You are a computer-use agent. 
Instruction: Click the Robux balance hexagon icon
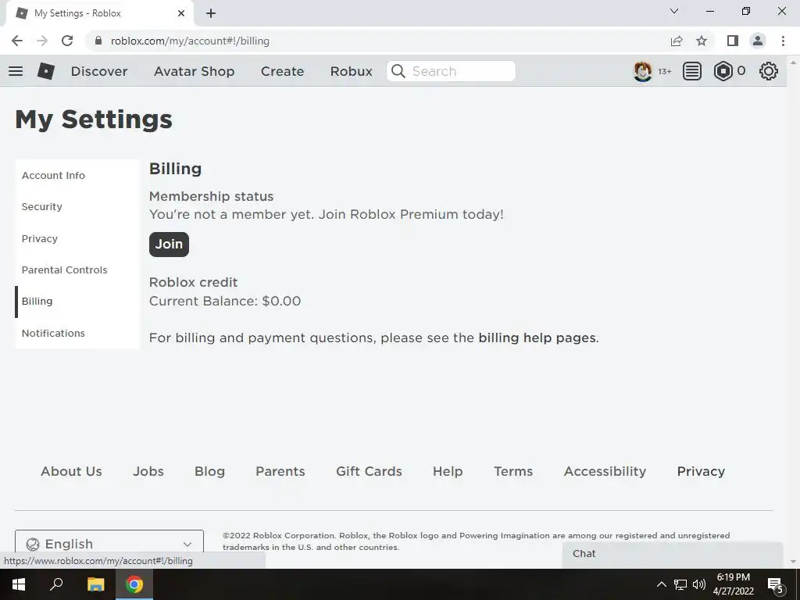(x=723, y=71)
